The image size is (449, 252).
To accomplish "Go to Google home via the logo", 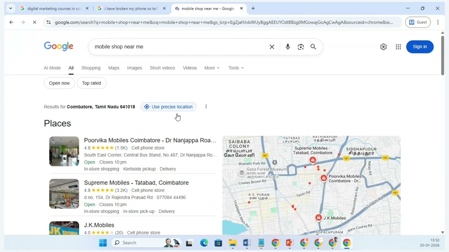I will [59, 46].
